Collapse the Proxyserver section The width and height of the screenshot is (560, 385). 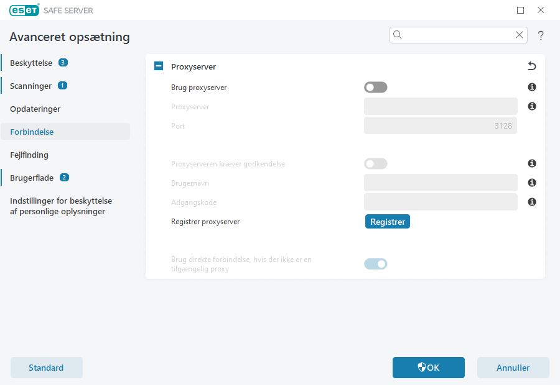(x=158, y=66)
